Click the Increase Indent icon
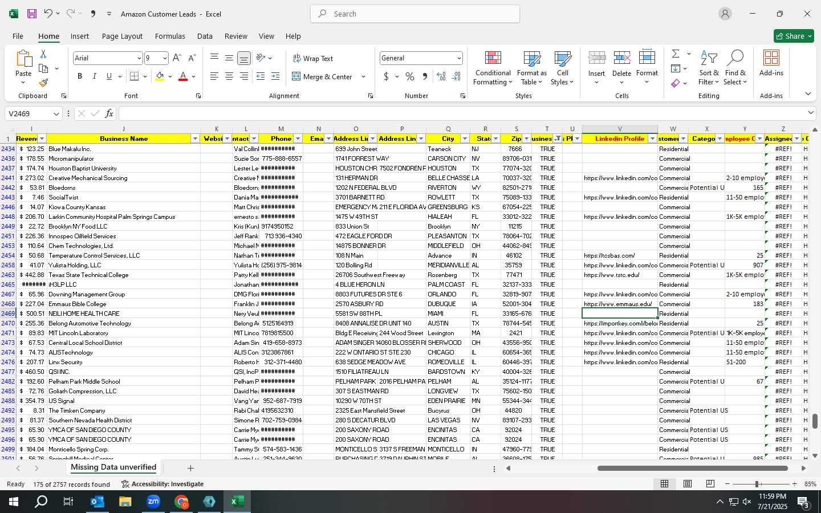The image size is (821, 513). [x=275, y=76]
